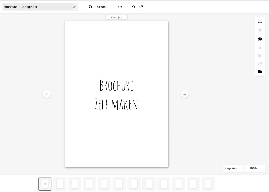Viewport: 269px width, 192px height.
Task: Open the 100% zoom level dropdown
Action: pos(255,168)
